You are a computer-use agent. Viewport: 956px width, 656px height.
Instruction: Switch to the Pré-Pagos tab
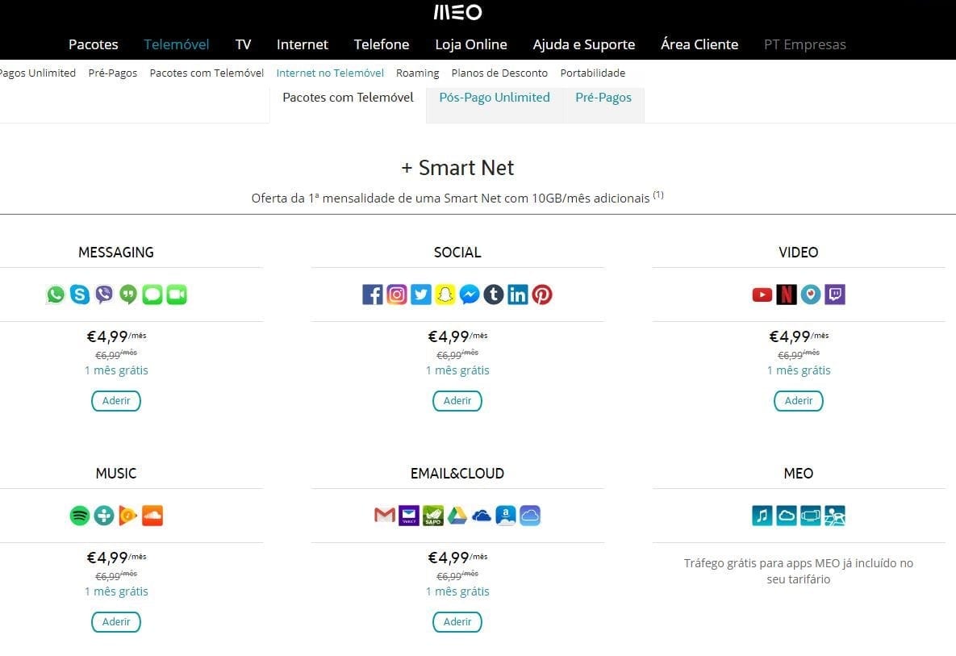coord(603,98)
